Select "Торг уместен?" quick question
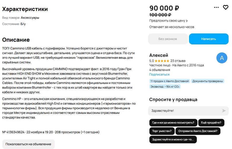Image resolution: width=232 pixels, height=149 pixels. [162, 131]
